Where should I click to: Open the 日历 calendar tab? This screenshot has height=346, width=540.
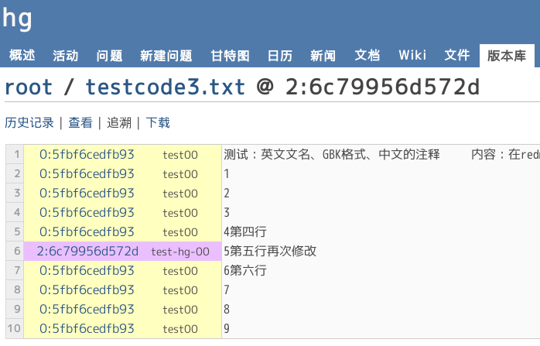pyautogui.click(x=279, y=55)
